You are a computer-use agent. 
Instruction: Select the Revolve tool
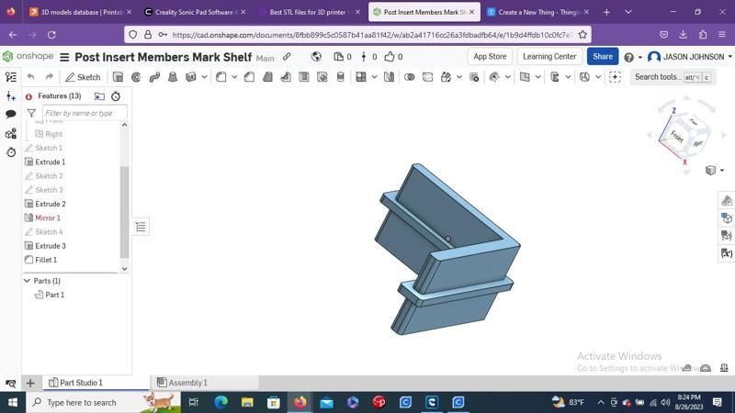[x=136, y=77]
